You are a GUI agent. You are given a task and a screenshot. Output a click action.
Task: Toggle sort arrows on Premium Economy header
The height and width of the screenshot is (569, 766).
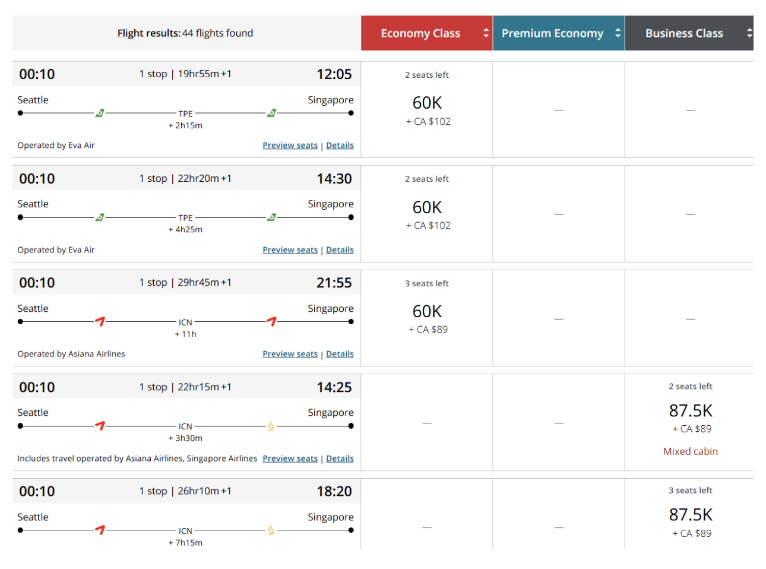tap(618, 33)
